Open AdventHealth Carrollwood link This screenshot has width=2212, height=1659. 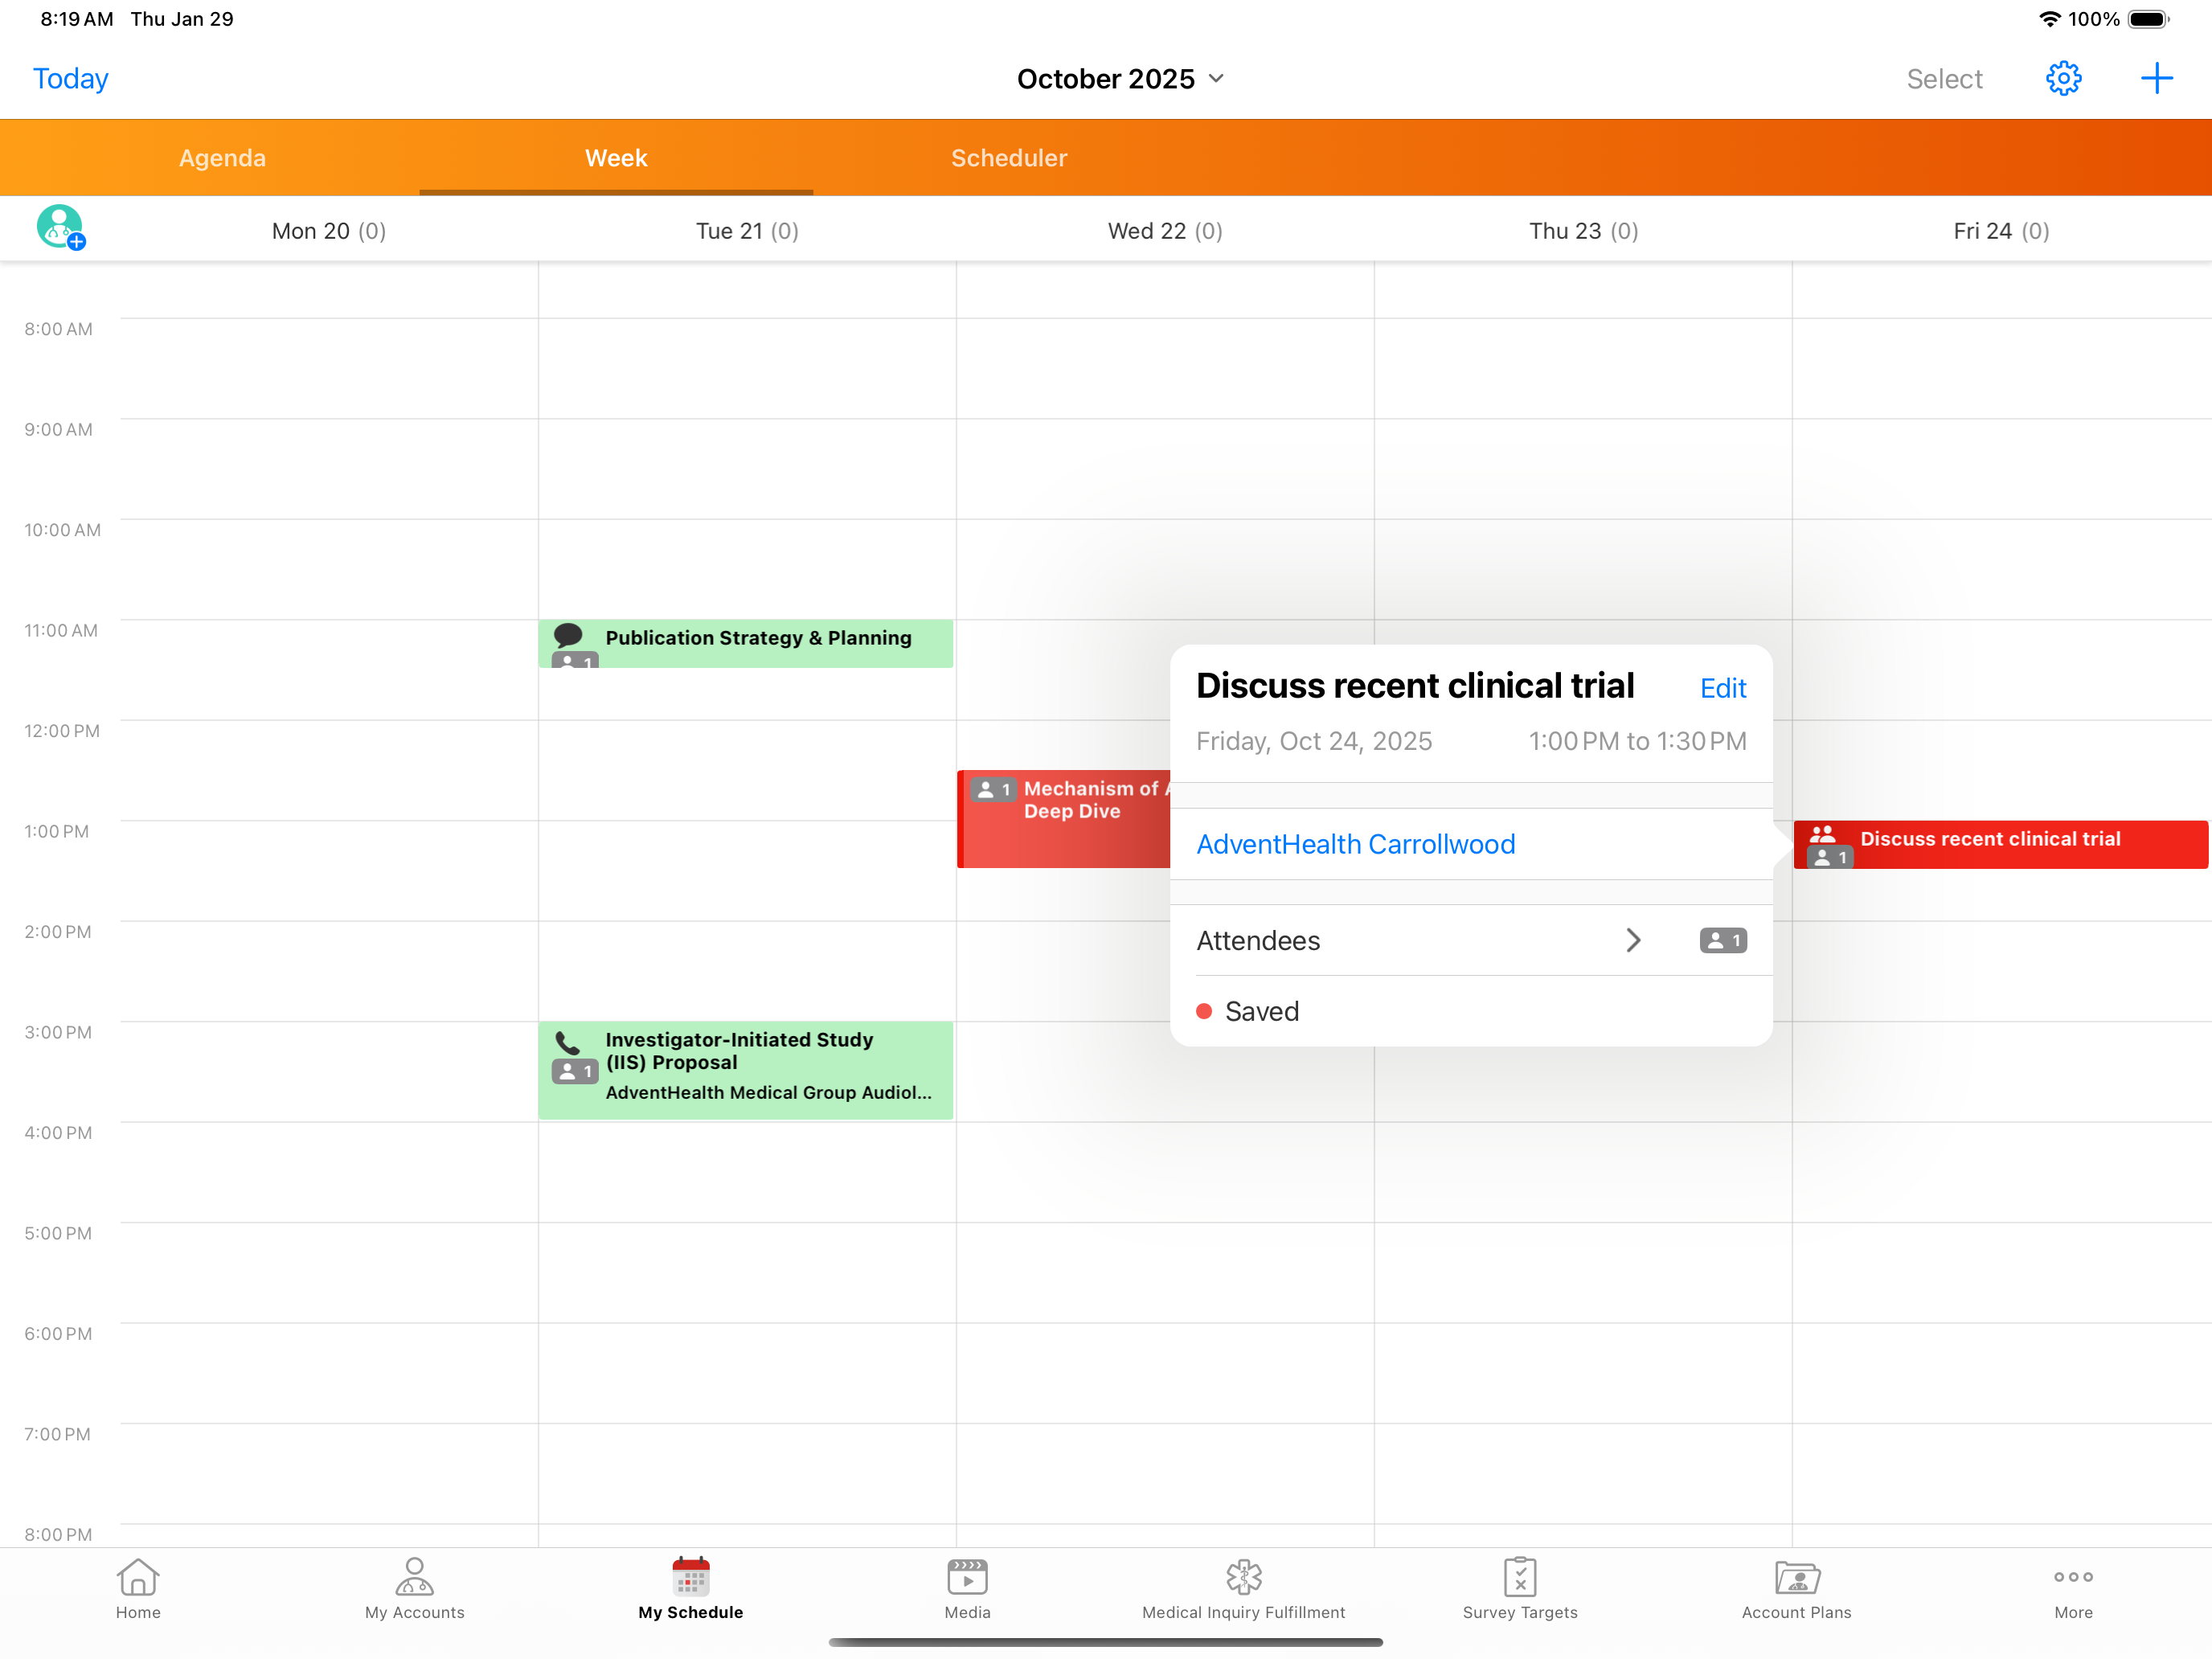pos(1355,844)
